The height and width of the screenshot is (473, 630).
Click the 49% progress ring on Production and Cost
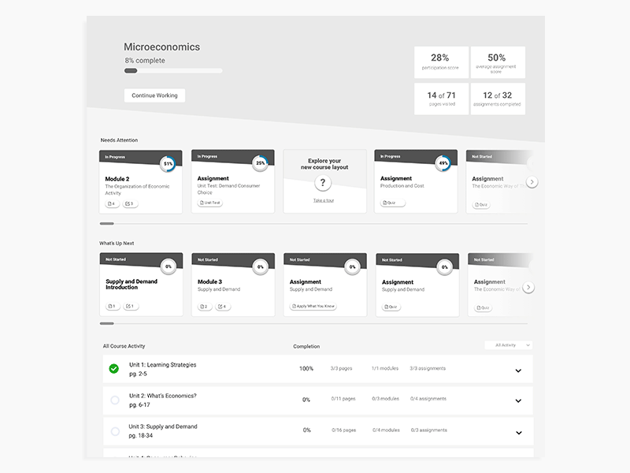[x=443, y=163]
